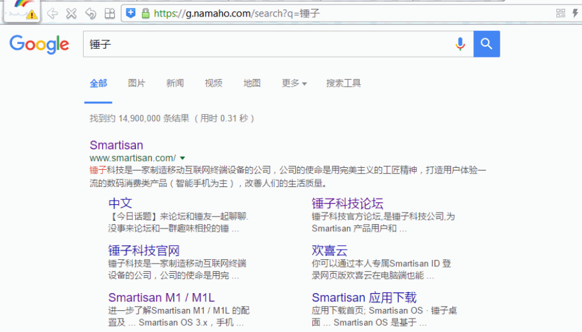This screenshot has height=332, width=582.
Task: Switch to the 地图 tab
Action: [x=252, y=83]
